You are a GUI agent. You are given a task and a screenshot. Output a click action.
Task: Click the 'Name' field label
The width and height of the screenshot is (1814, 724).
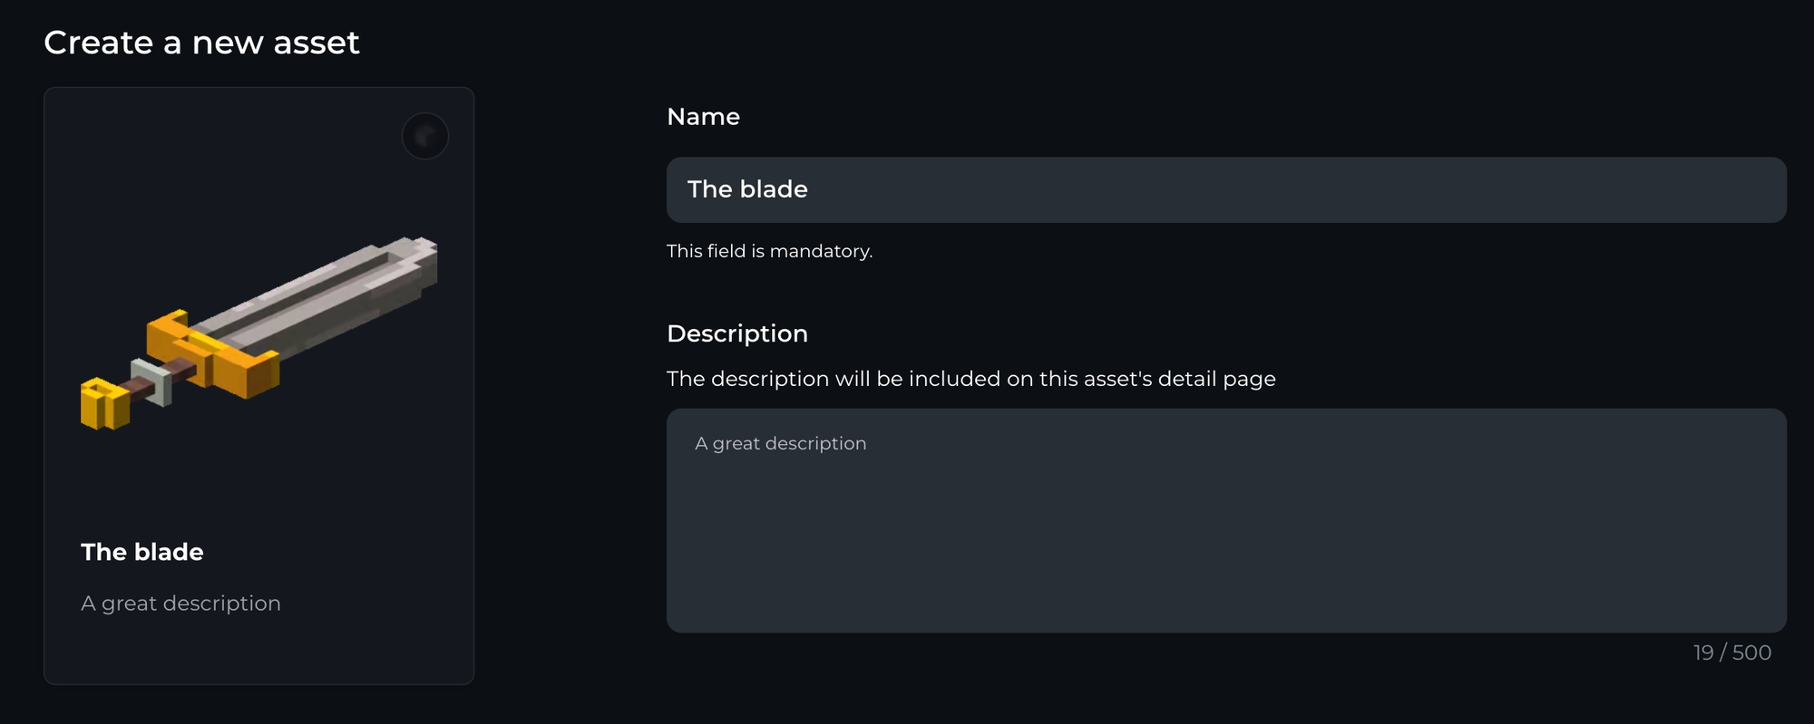(703, 117)
